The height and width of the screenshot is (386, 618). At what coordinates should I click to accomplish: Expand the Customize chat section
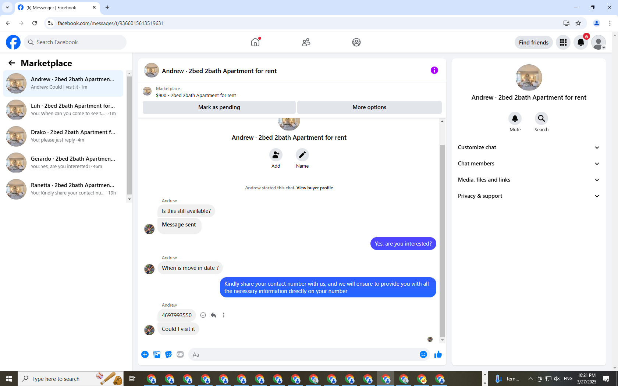529,147
